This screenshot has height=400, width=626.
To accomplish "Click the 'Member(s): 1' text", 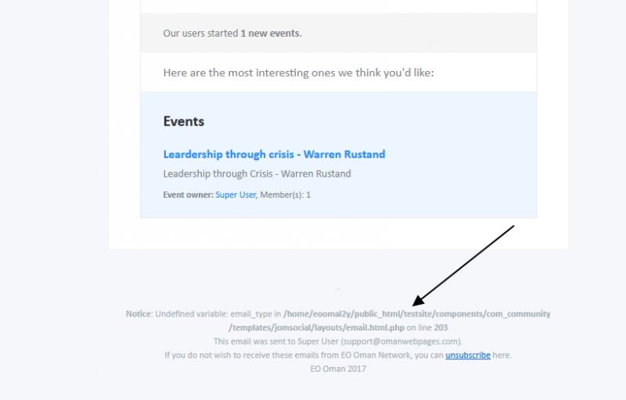I will (x=285, y=195).
